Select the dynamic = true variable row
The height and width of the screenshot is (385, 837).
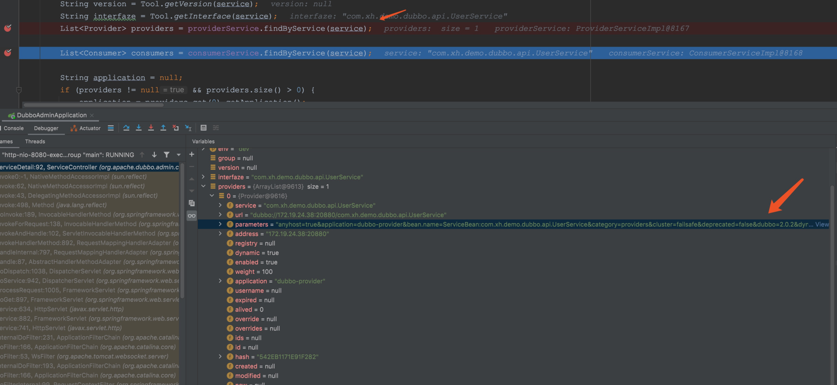(x=514, y=253)
